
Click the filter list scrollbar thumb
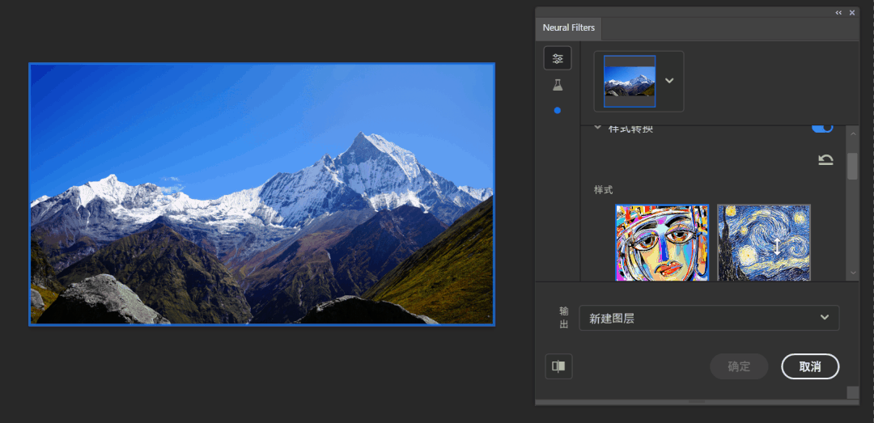pos(852,166)
